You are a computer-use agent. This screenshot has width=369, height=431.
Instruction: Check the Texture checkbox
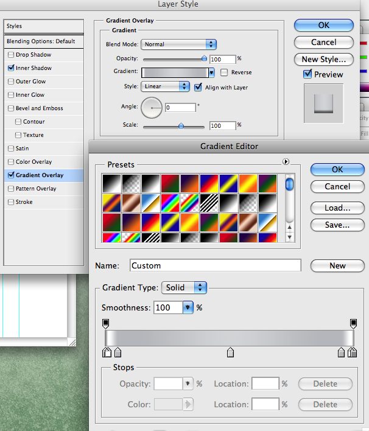(18, 135)
